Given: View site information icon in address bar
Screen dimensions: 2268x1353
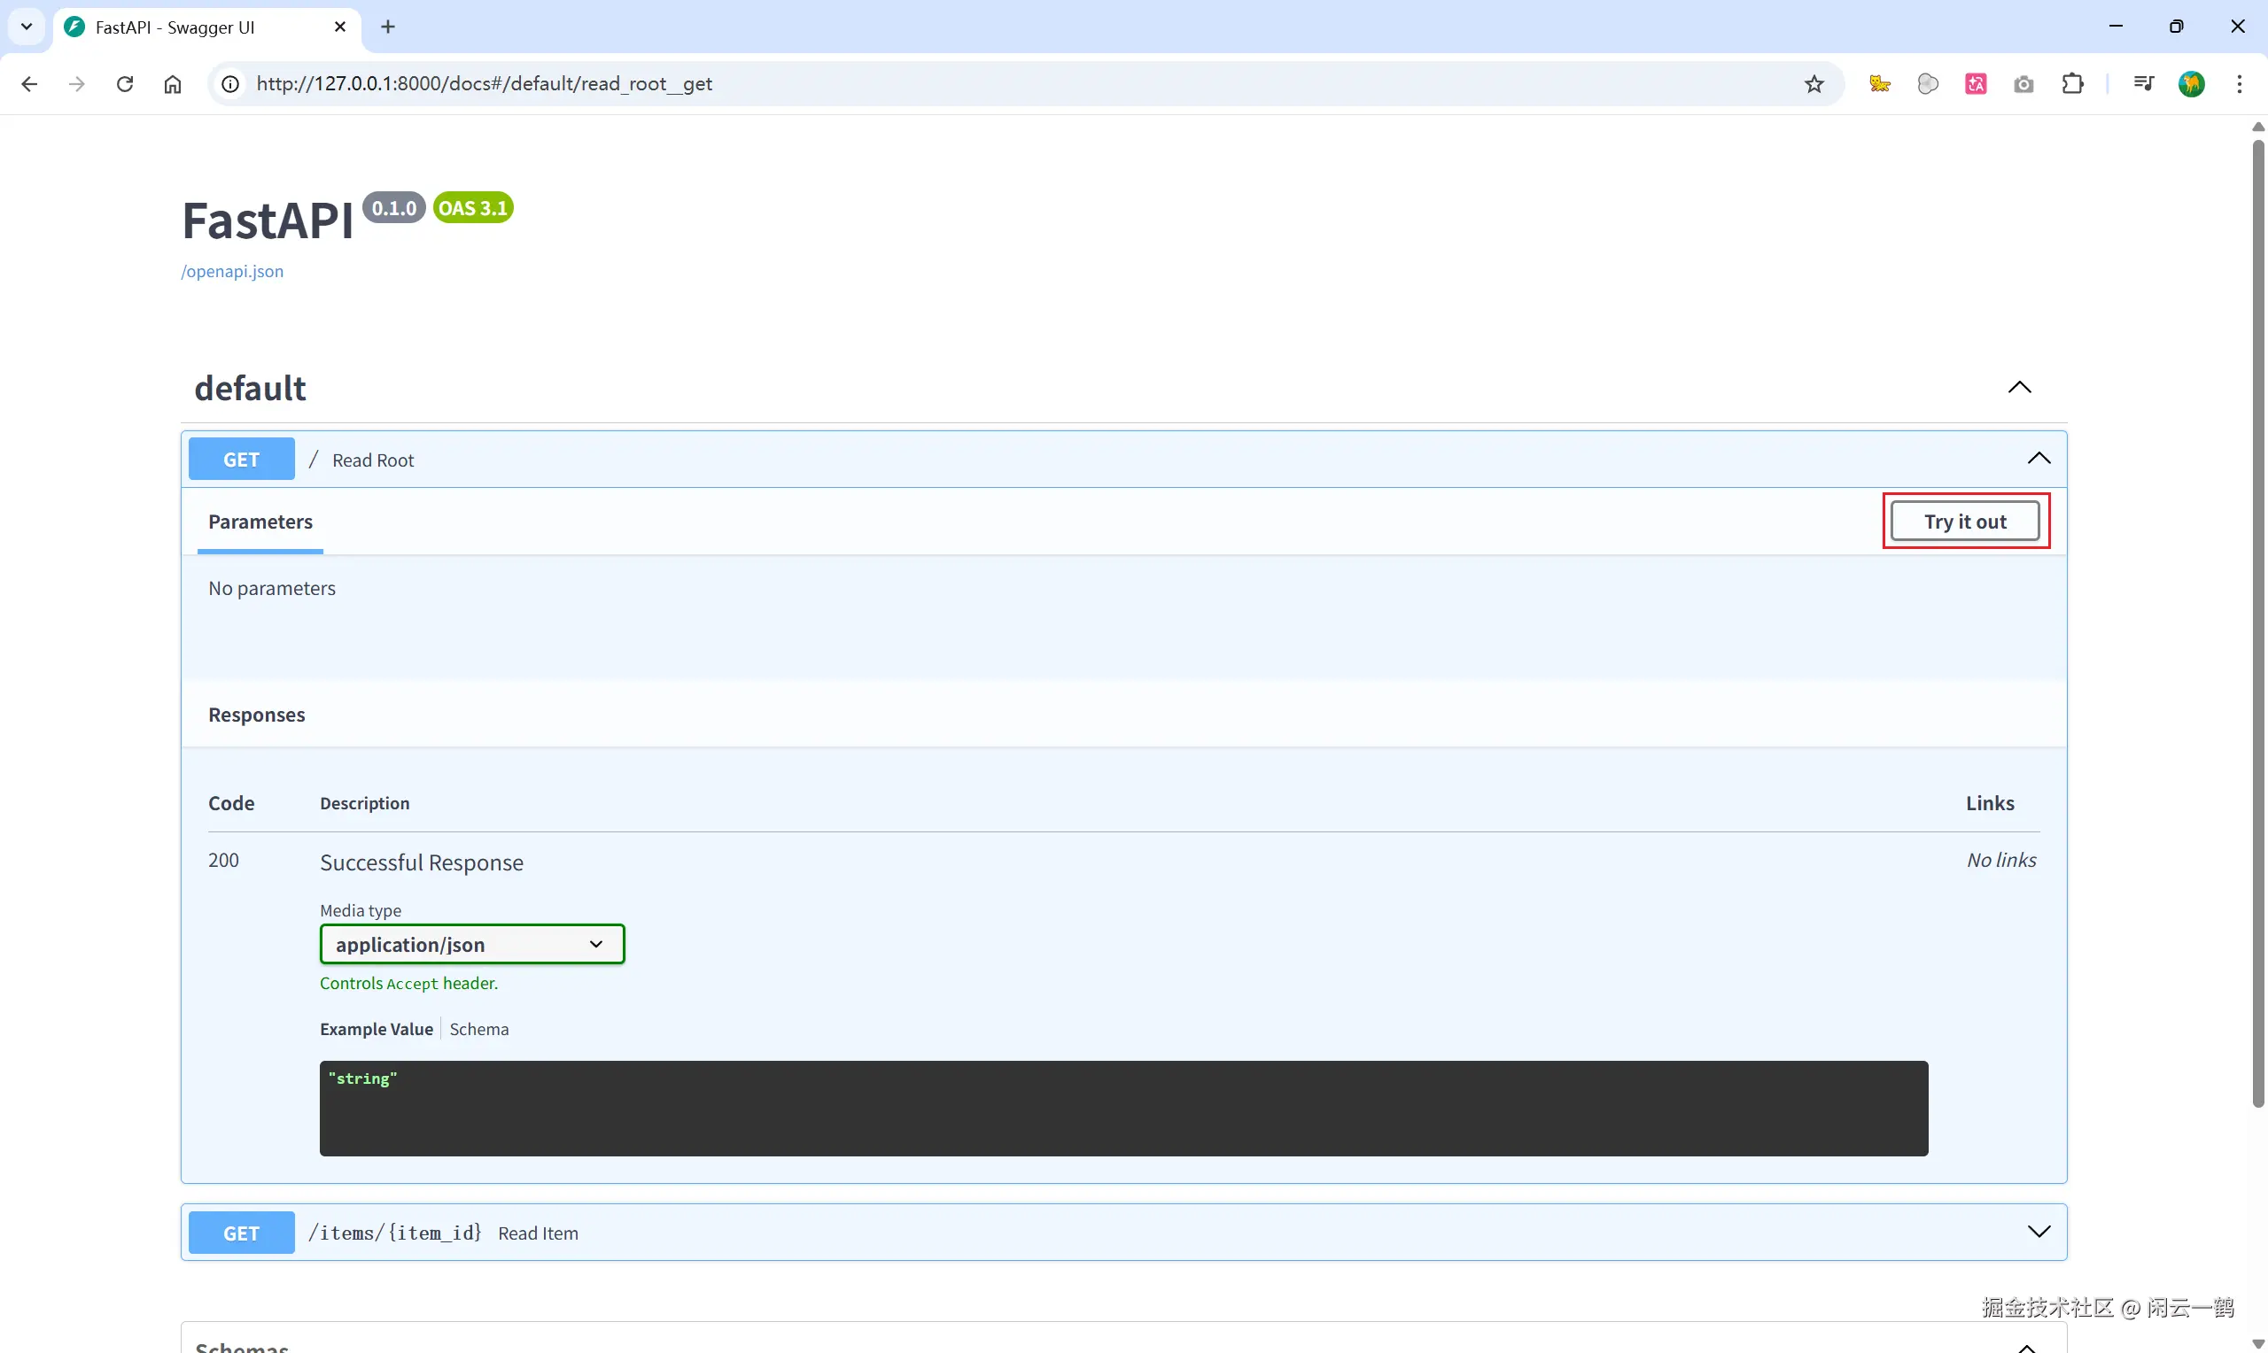Looking at the screenshot, I should pos(230,84).
